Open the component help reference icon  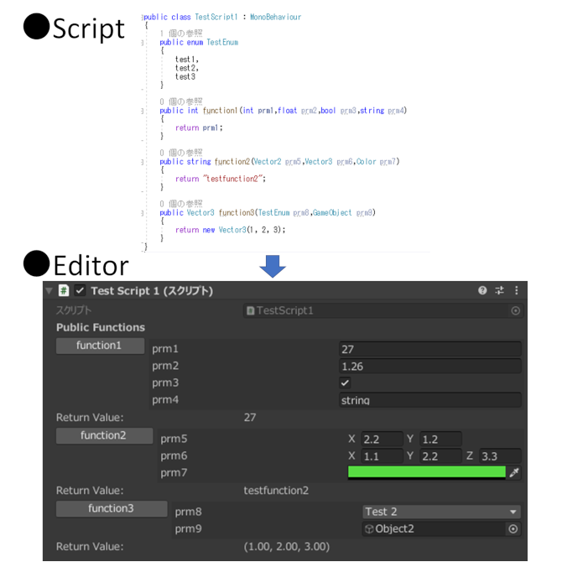click(482, 290)
